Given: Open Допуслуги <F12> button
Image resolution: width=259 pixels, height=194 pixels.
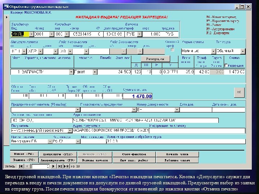Looking at the screenshot, I should click(x=58, y=154).
